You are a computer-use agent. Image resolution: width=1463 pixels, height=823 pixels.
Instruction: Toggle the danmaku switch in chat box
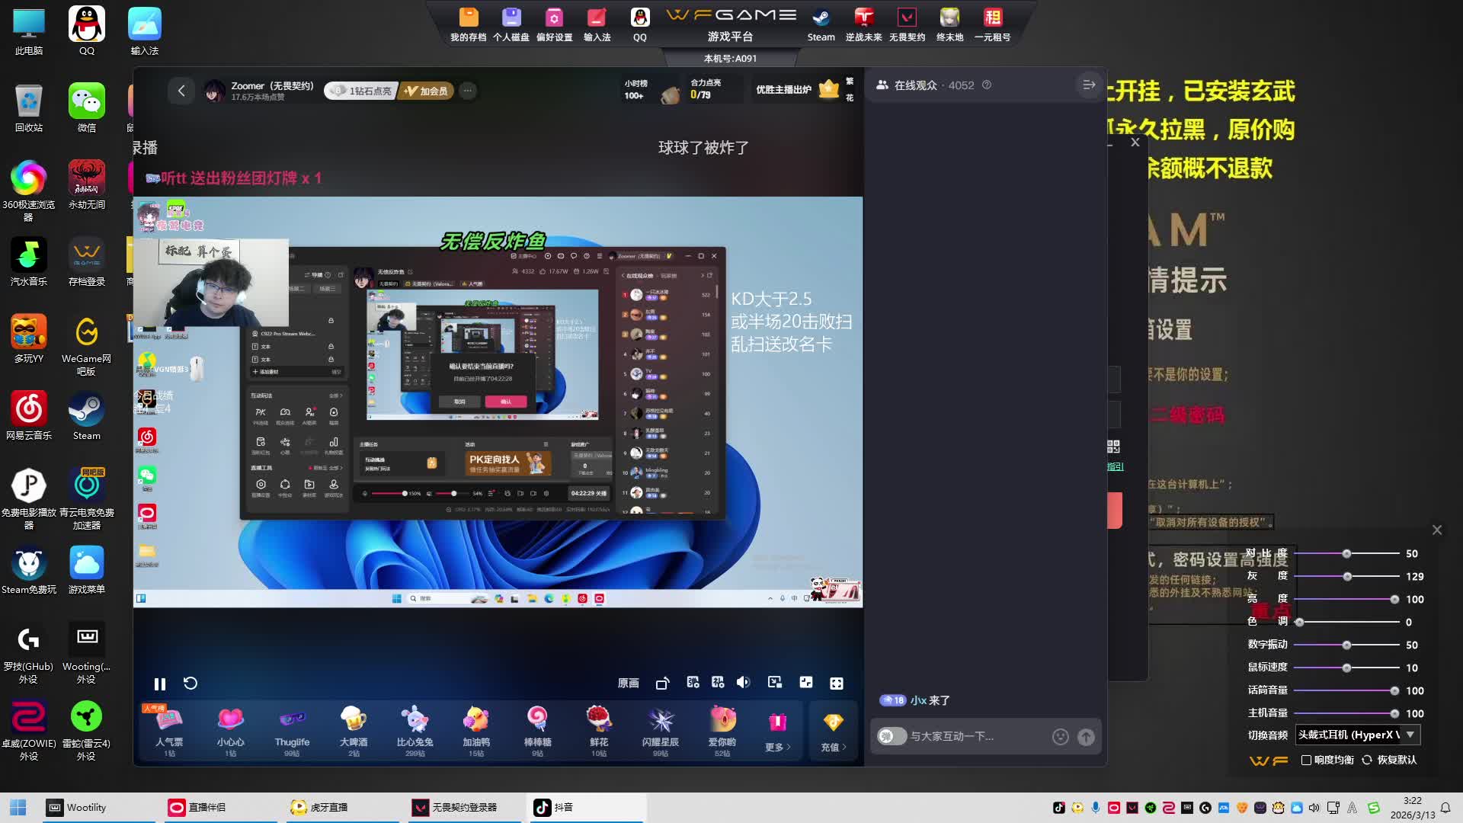pyautogui.click(x=891, y=737)
